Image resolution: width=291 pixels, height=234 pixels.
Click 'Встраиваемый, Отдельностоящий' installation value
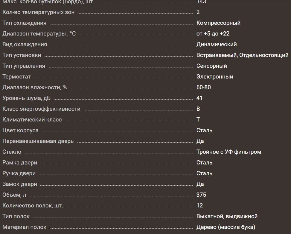[x=242, y=55]
